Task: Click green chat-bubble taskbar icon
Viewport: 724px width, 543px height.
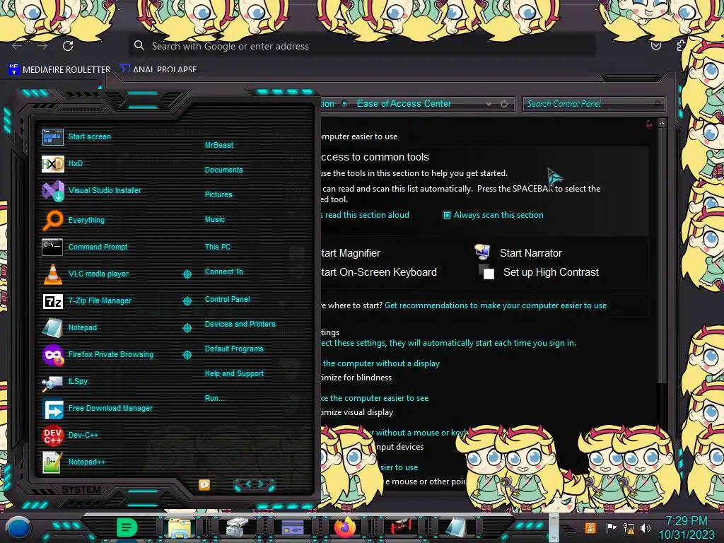Action: pos(127,527)
